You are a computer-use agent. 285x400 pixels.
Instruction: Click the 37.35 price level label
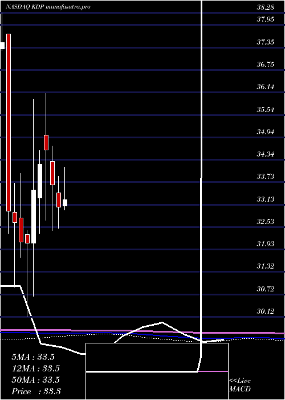(266, 42)
